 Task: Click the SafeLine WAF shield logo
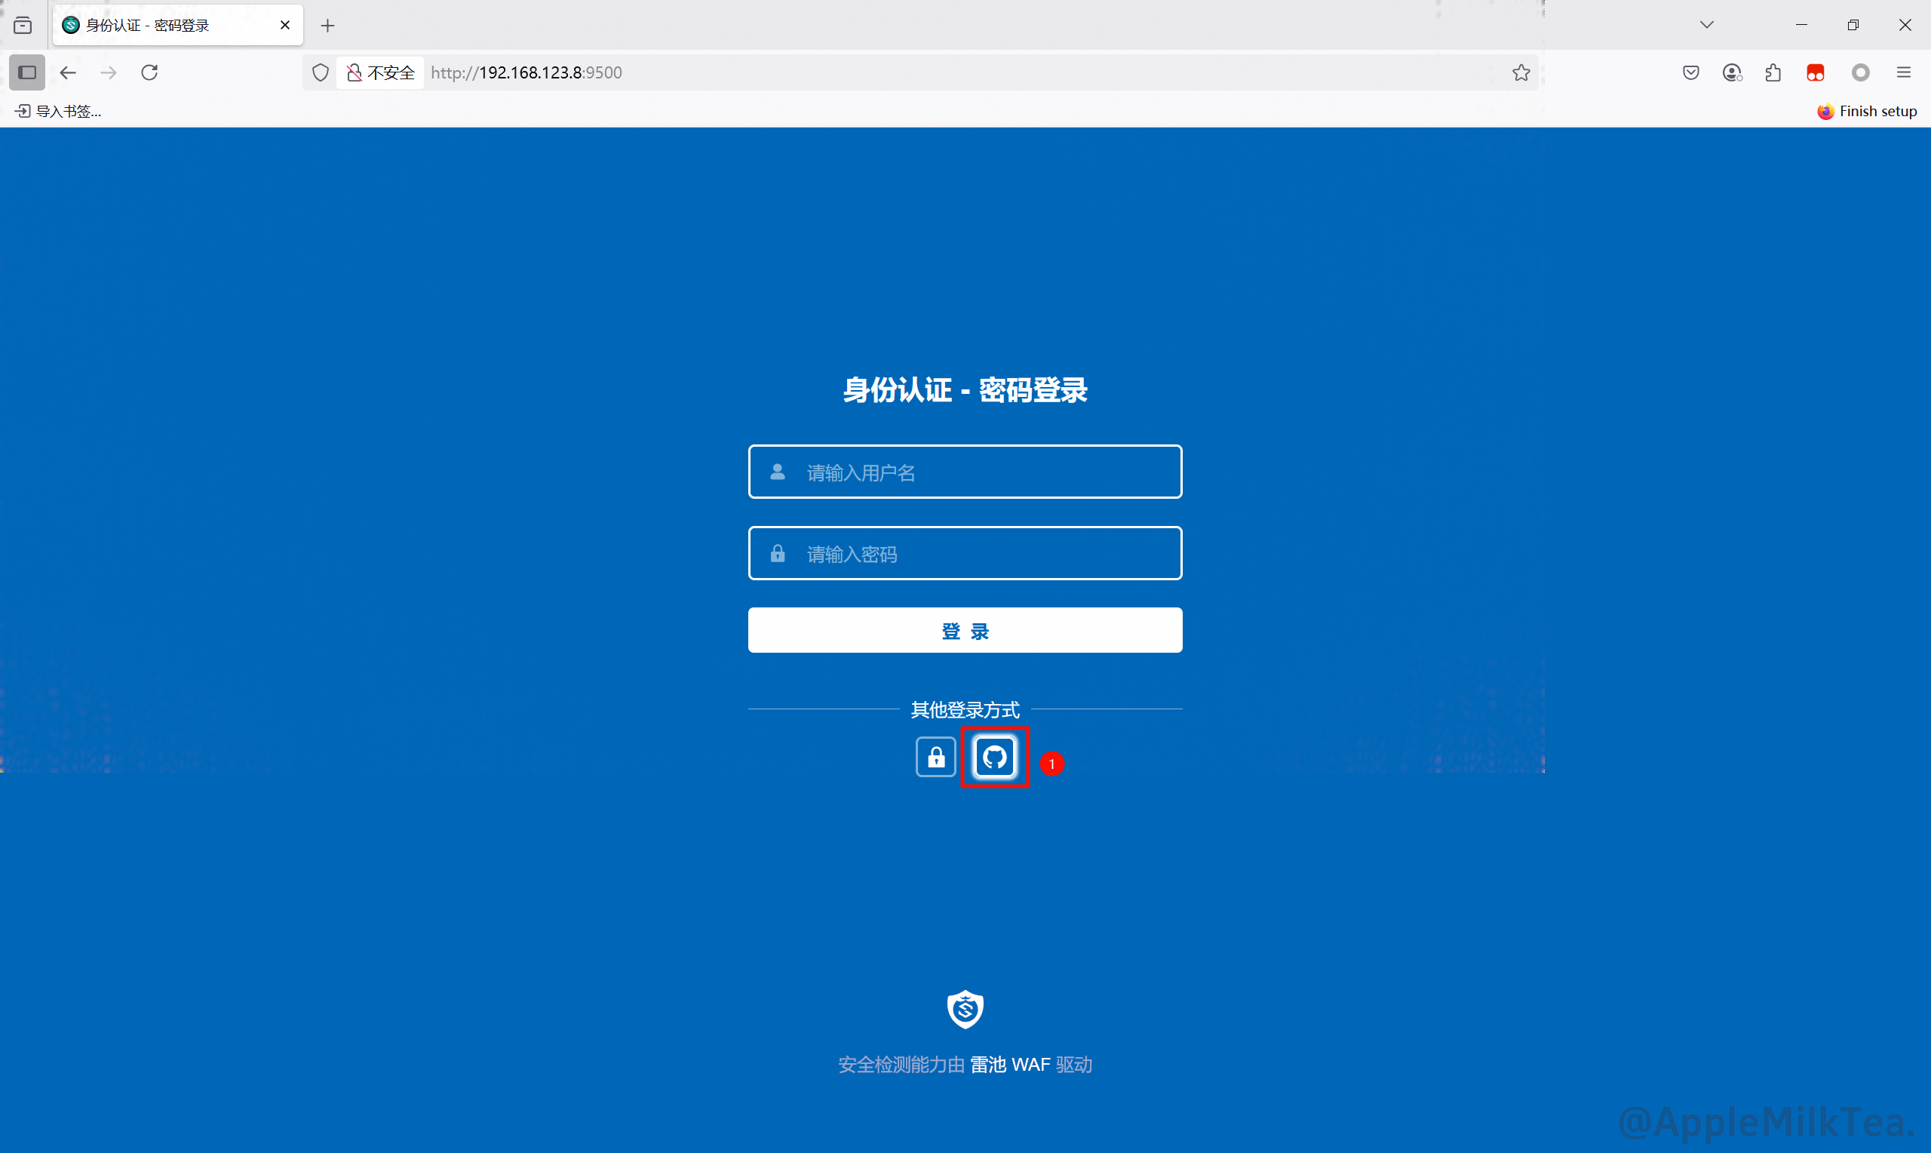coord(965,1010)
